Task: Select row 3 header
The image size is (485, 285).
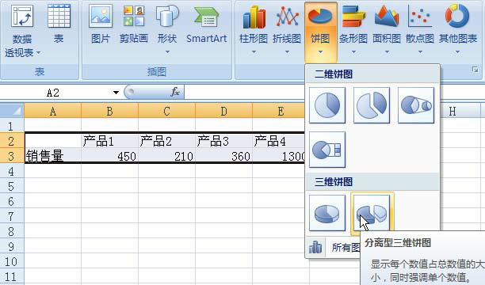Action: 12,155
